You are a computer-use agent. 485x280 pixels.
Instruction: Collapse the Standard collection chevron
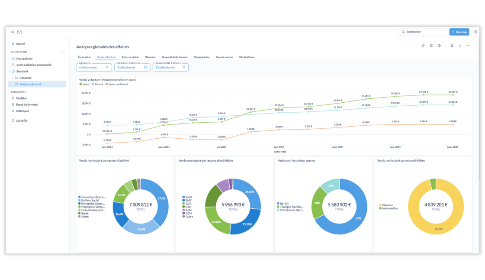click(10, 72)
